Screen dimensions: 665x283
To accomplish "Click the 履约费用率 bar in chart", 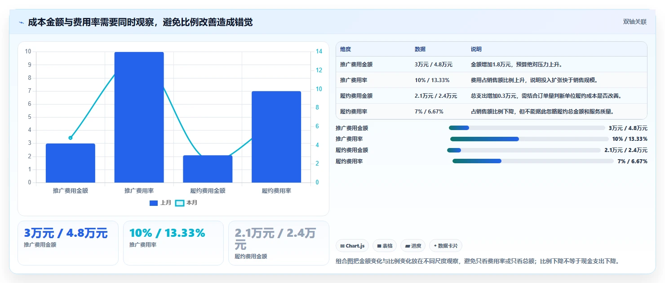I will pos(276,137).
